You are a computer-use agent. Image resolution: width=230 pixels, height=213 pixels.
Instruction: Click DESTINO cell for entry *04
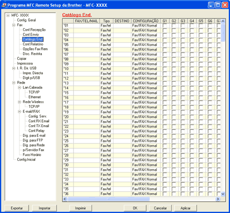tap(122, 40)
